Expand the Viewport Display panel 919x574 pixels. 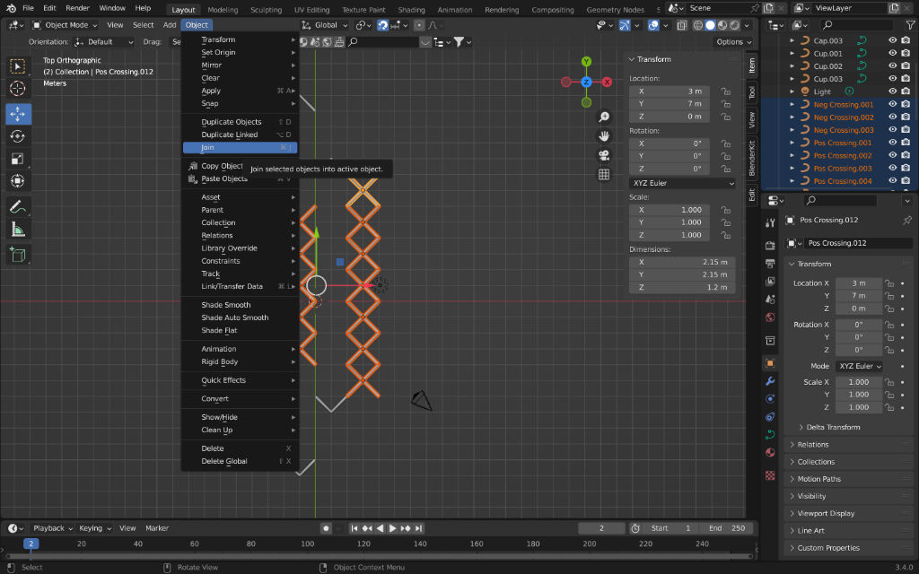point(826,514)
